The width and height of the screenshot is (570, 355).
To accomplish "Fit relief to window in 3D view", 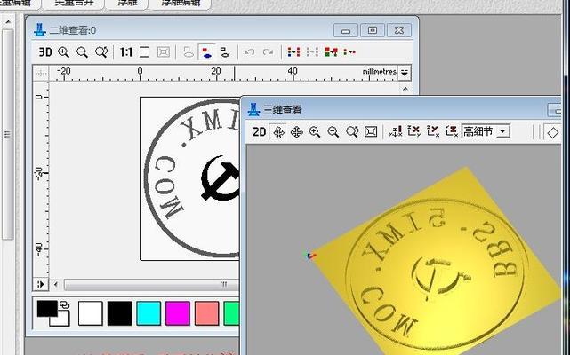I will click(x=371, y=131).
